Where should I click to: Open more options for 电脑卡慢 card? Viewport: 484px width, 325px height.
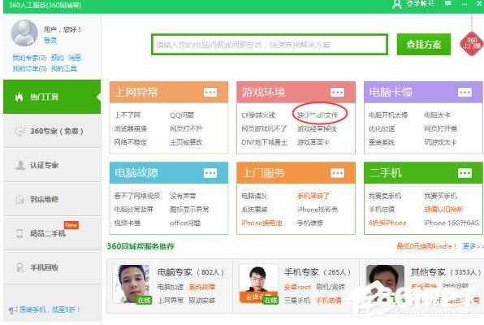pyautogui.click(x=465, y=92)
